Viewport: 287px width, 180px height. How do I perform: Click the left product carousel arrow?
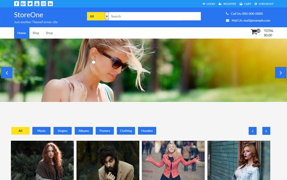pyautogui.click(x=253, y=131)
